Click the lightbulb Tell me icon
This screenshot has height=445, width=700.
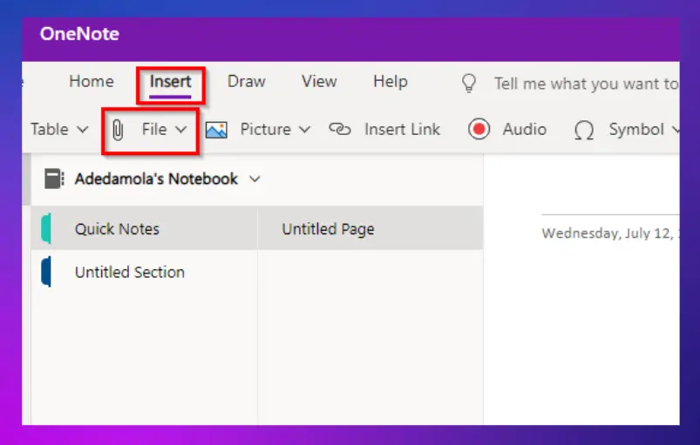pyautogui.click(x=469, y=83)
